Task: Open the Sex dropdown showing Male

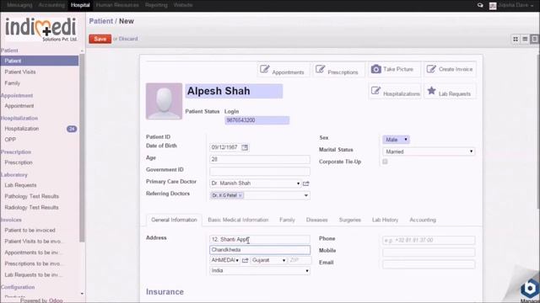Action: tap(396, 140)
